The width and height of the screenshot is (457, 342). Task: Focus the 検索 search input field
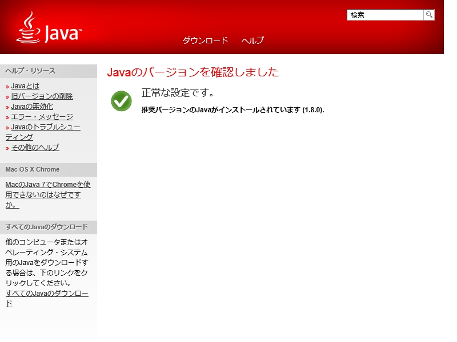(385, 15)
